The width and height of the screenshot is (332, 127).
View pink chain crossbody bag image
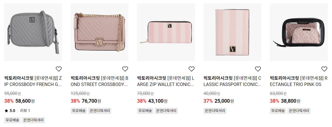pos(100,32)
